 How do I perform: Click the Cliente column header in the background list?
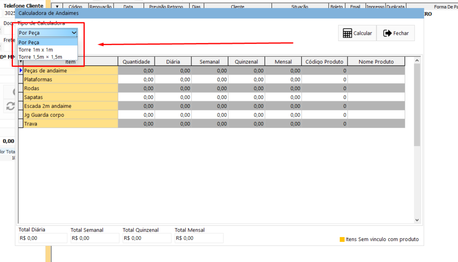point(238,6)
